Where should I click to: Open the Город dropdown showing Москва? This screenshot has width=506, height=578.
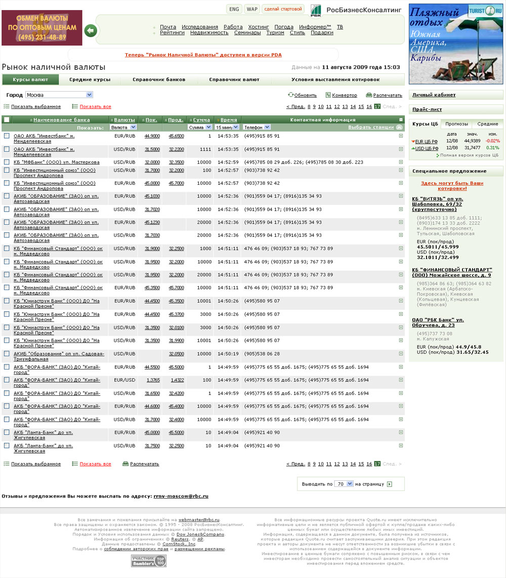59,95
